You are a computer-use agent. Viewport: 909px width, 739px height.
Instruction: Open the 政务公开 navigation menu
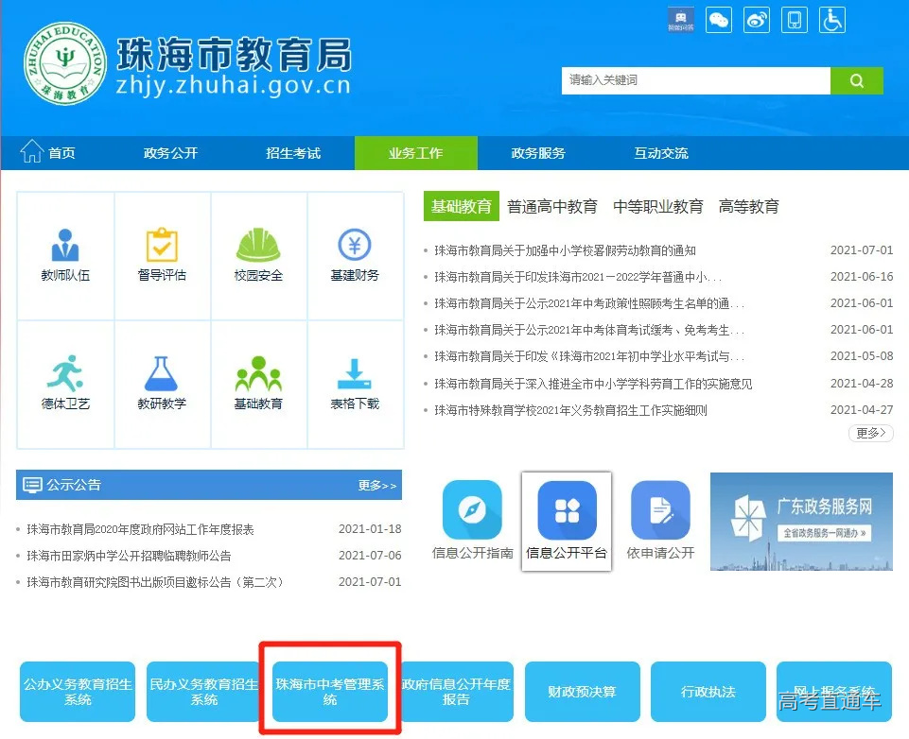point(172,152)
